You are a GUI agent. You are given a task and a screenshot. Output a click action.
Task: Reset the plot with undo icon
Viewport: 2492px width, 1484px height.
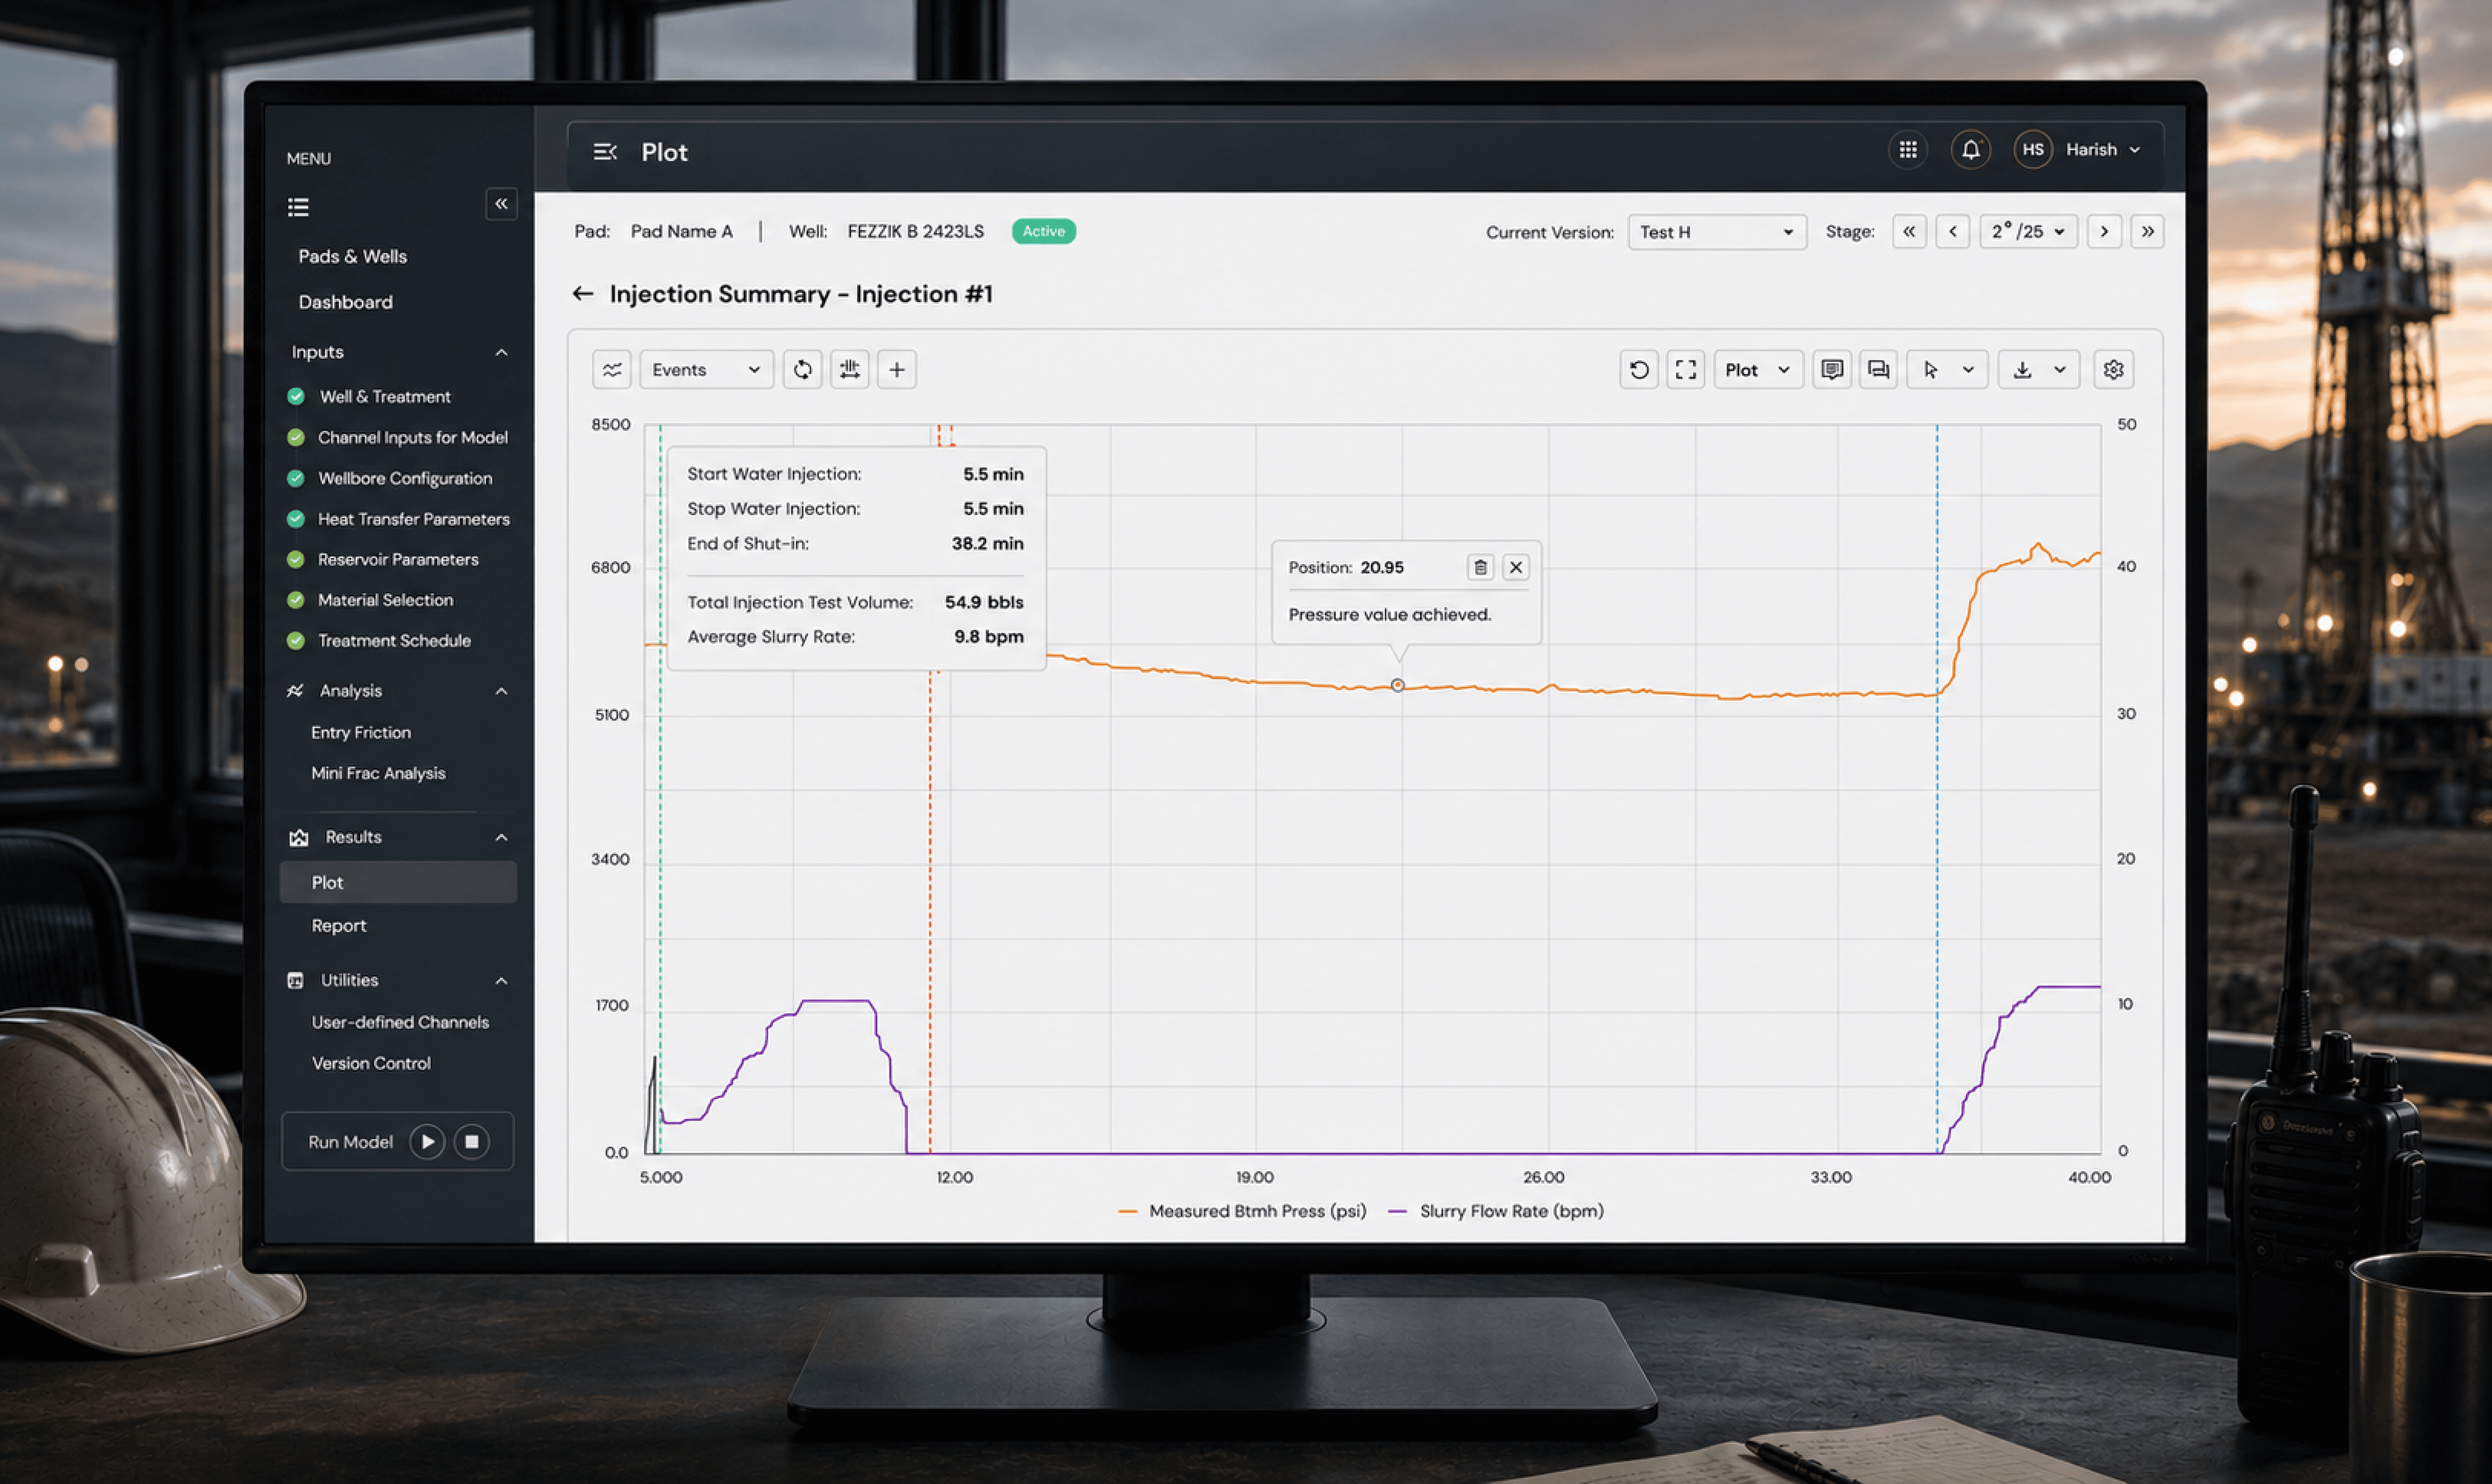pos(1639,370)
